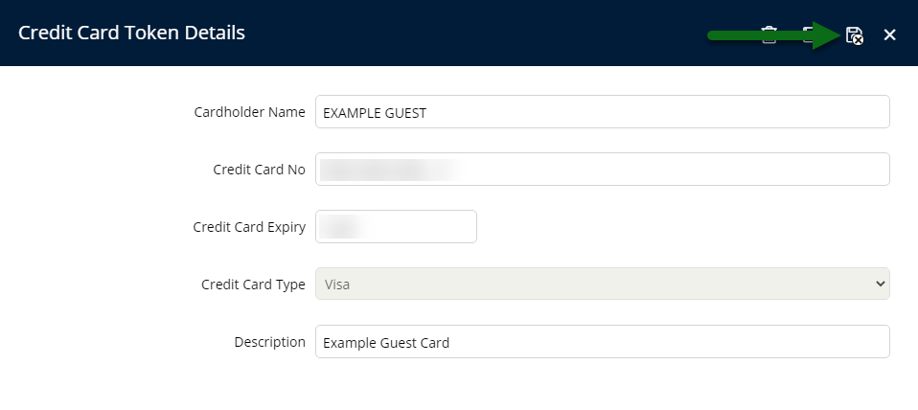Focus the Cardholder Name input field
The height and width of the screenshot is (410, 918).
pyautogui.click(x=603, y=112)
